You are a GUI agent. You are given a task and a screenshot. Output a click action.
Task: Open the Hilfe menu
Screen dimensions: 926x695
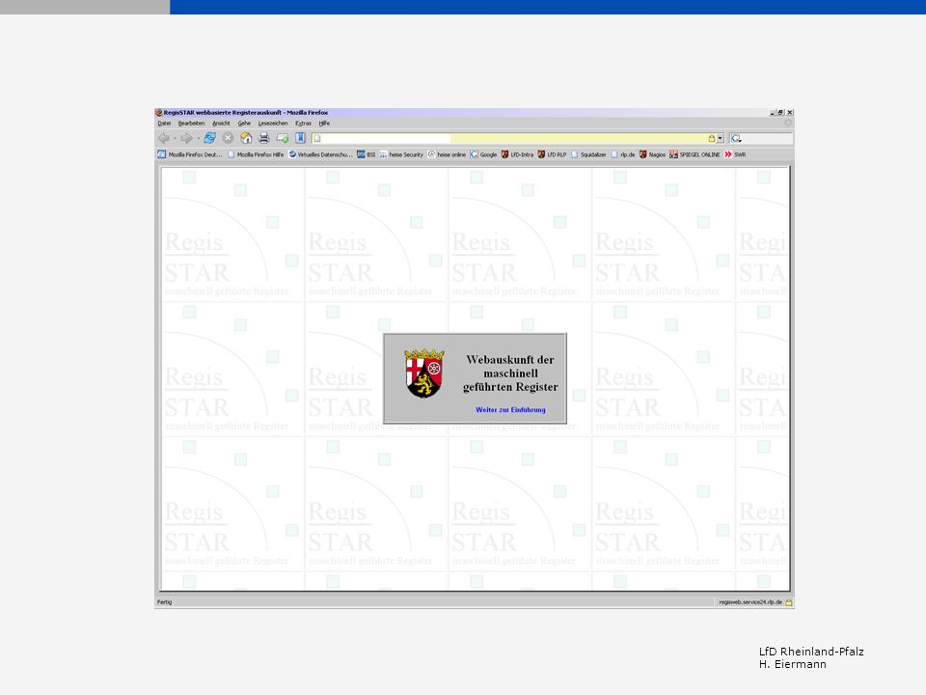tap(324, 124)
